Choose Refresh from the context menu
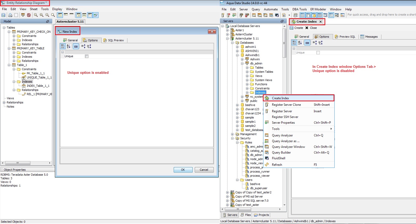This screenshot has width=416, height=224. [x=299, y=165]
